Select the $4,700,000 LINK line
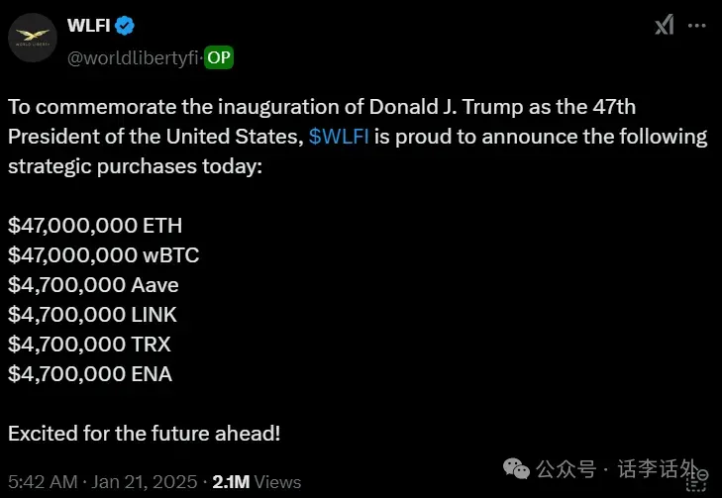This screenshot has height=498, width=722. pyautogui.click(x=92, y=315)
